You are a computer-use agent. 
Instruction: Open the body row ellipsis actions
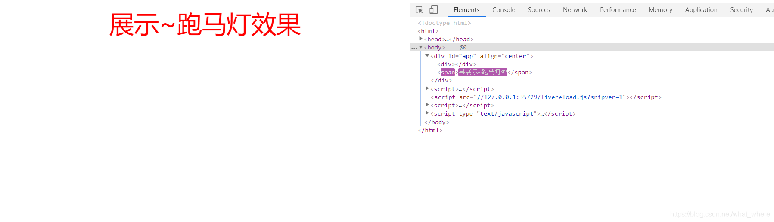[414, 48]
